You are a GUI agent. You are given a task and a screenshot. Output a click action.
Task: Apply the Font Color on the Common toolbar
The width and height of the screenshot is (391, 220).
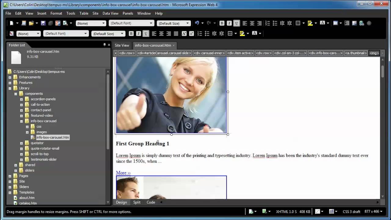click(322, 23)
